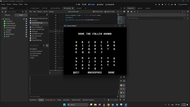Click the remote deploy icon in the run bar

pos(166,5)
